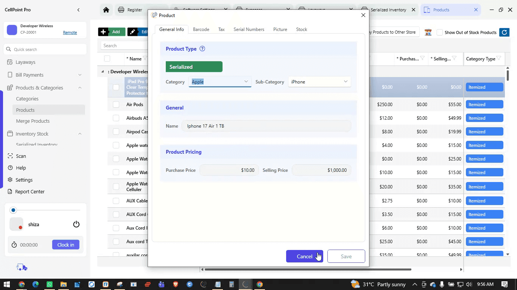Switch to the Barcode tab
Viewport: 517px width, 290px height.
click(201, 29)
